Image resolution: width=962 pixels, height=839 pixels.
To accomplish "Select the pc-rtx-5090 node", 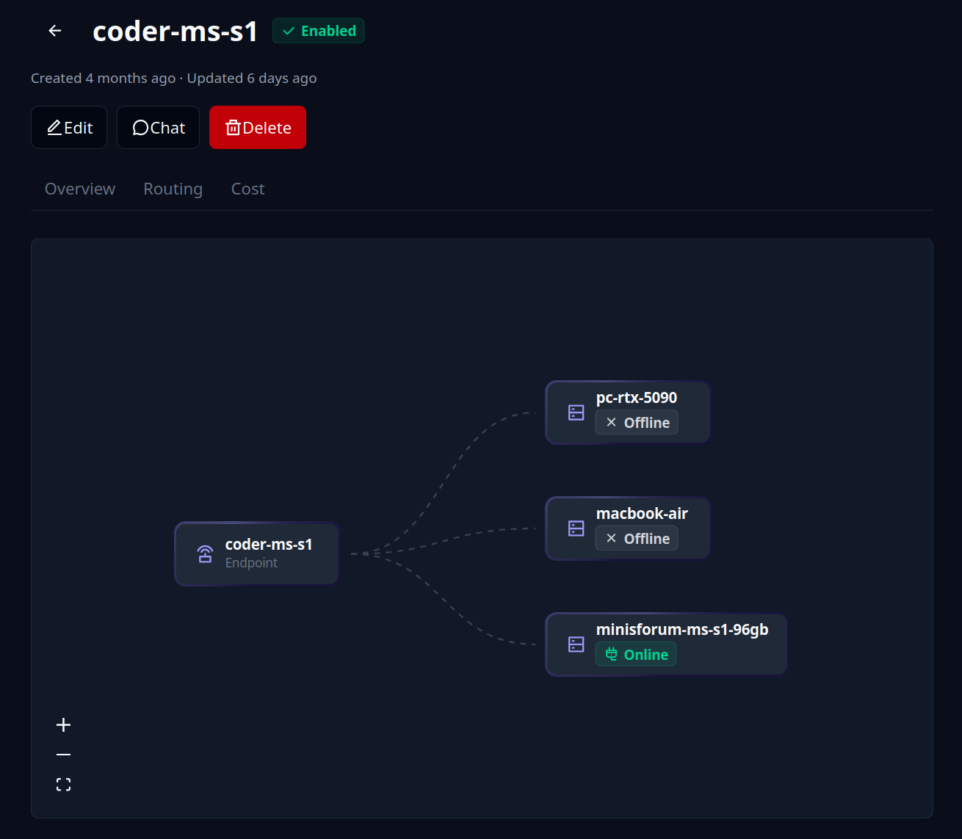I will click(628, 412).
